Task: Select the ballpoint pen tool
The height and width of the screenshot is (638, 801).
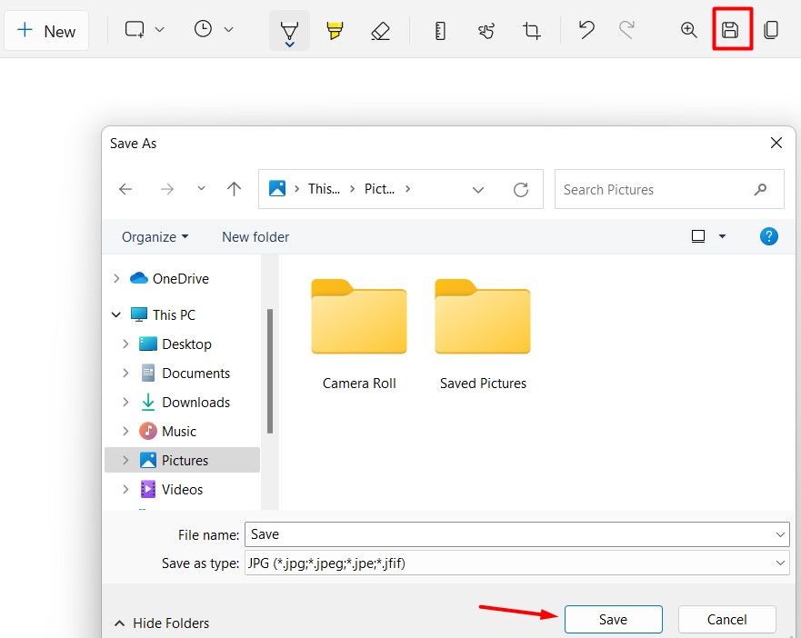Action: (x=289, y=31)
